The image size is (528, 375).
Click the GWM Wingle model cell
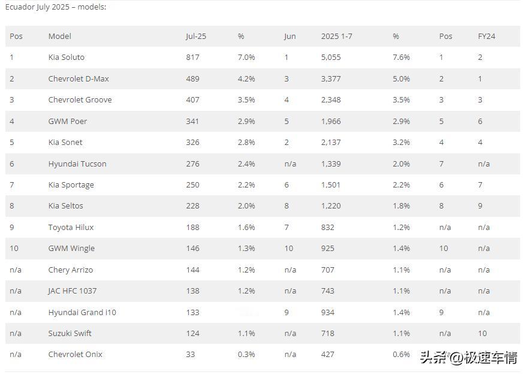coord(71,249)
